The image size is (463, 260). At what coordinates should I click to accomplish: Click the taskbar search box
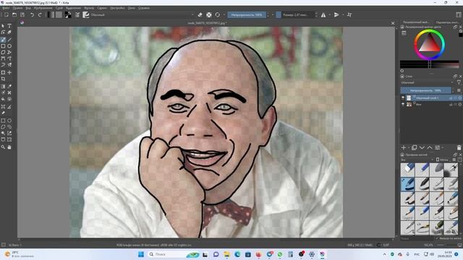point(174,254)
